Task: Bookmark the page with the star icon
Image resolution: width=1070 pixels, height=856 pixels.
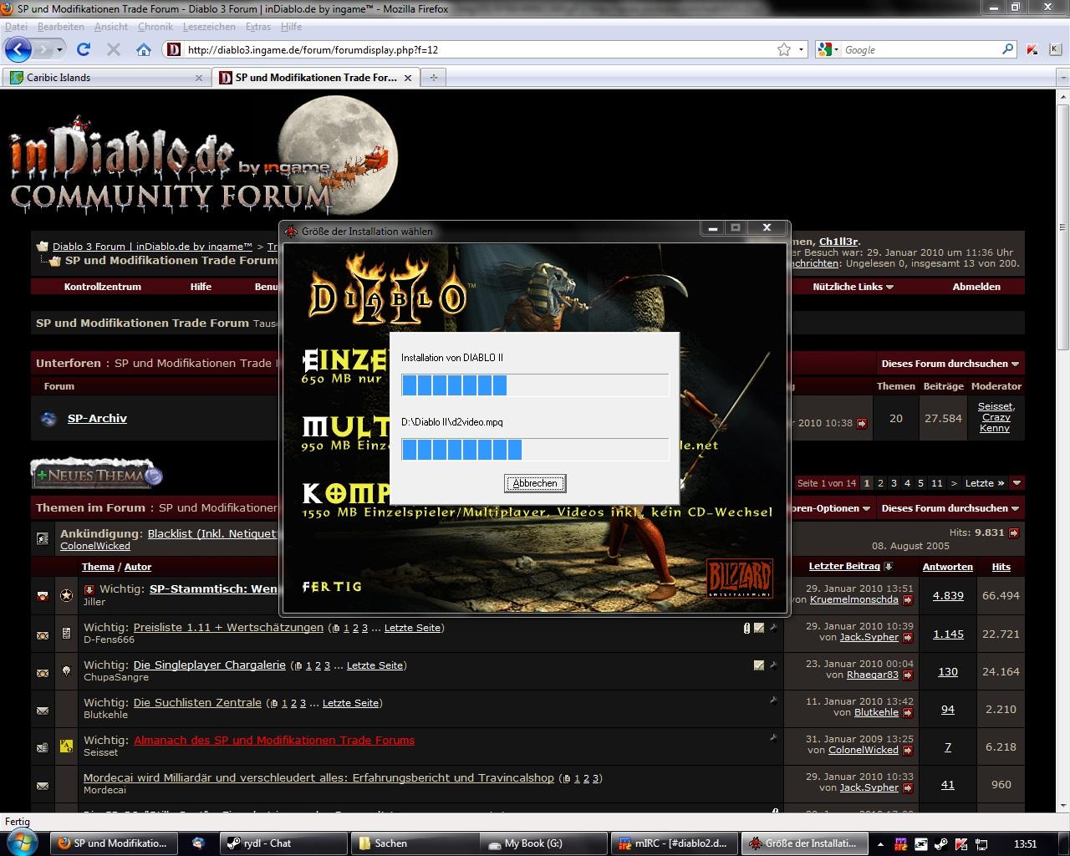Action: [784, 49]
